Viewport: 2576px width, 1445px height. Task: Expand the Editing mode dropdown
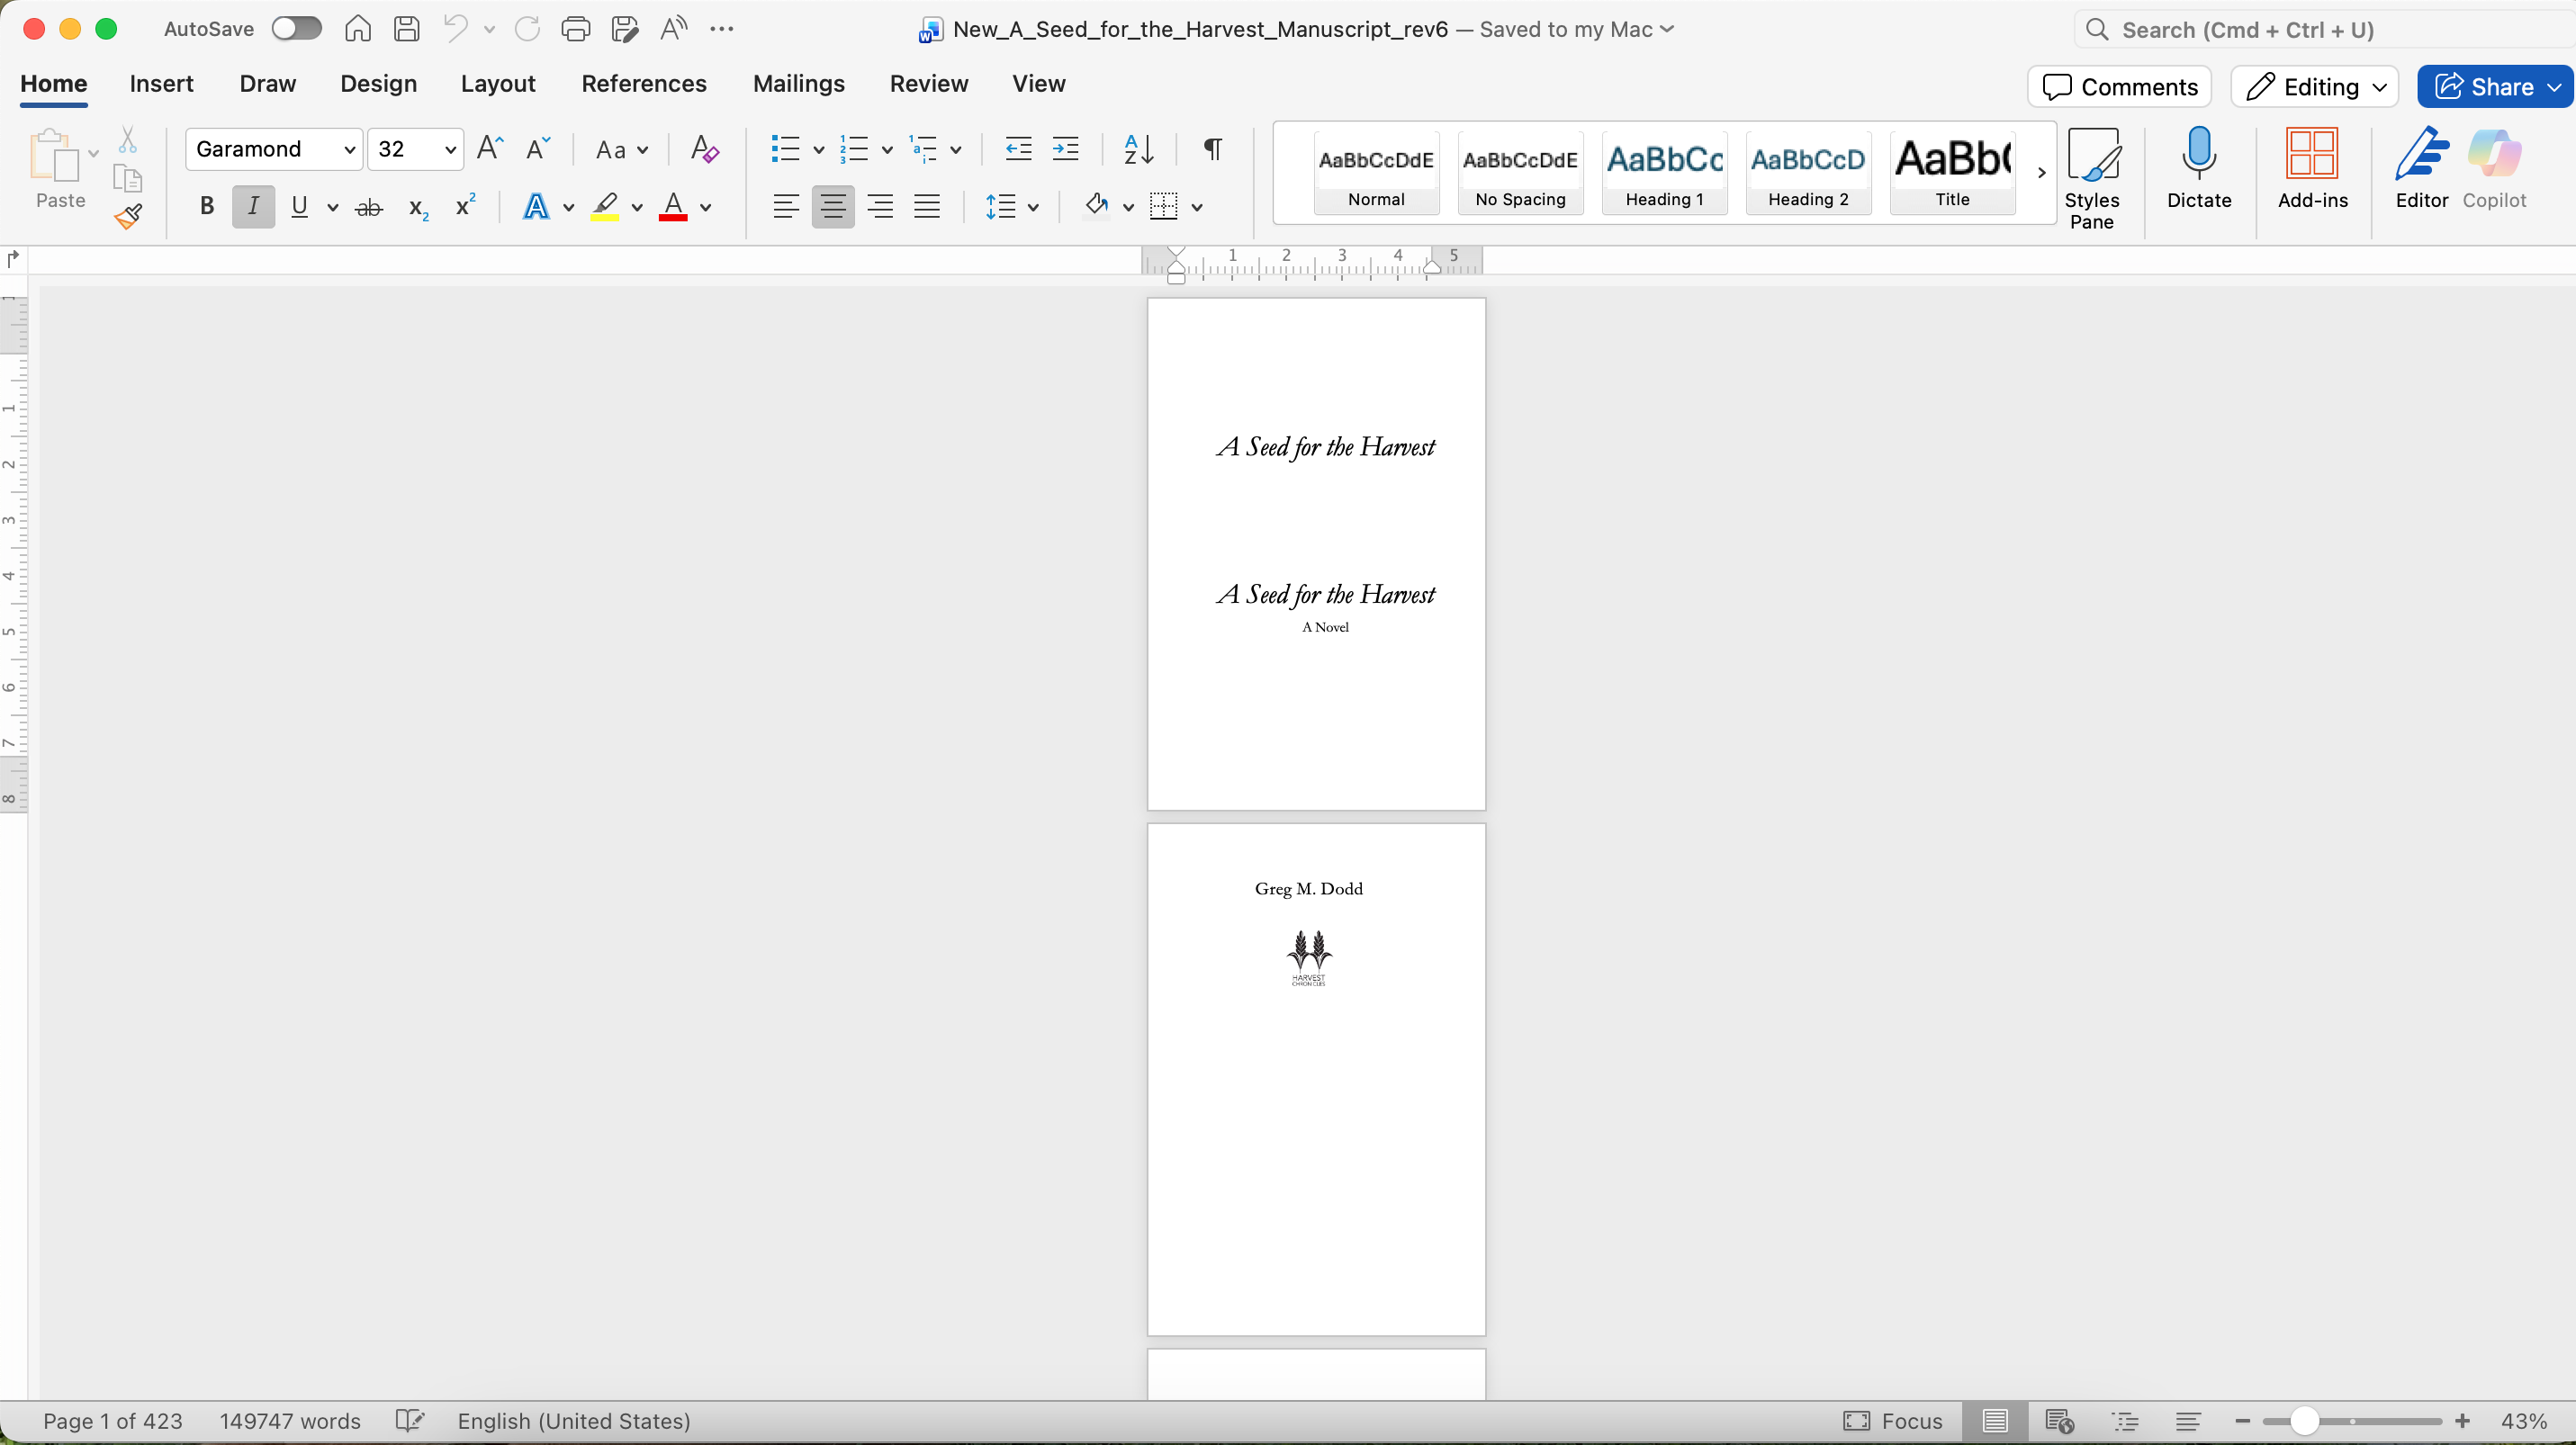(2314, 87)
